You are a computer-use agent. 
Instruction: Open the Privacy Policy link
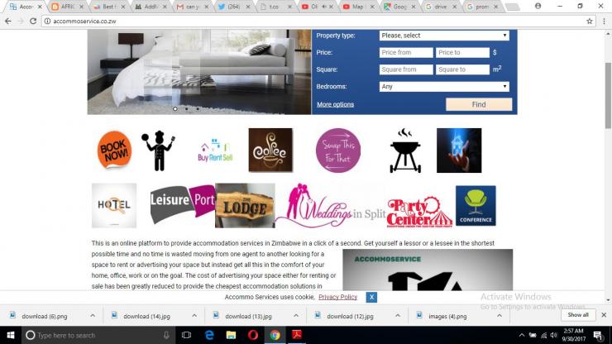click(x=337, y=297)
